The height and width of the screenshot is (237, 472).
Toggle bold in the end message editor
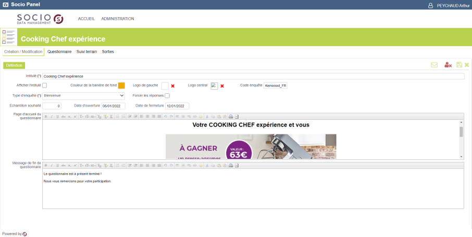point(46,165)
